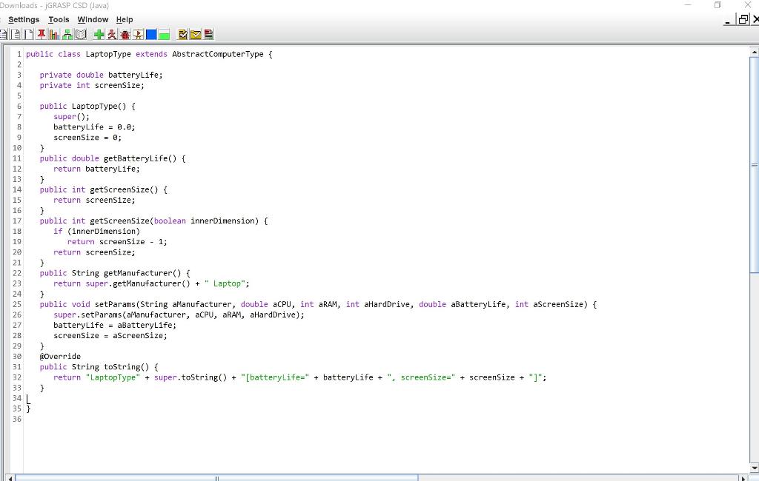Click the document icon with text lines
This screenshot has width=759, height=481.
click(16, 34)
